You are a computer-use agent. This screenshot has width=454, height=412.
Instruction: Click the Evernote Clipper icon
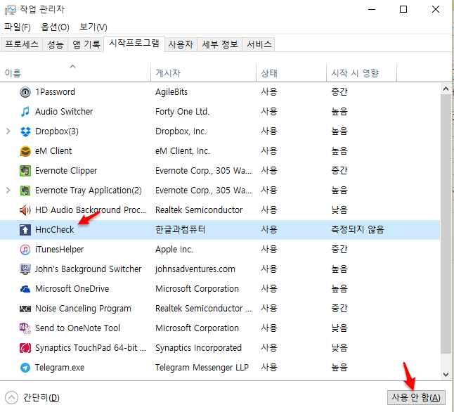pyautogui.click(x=25, y=171)
